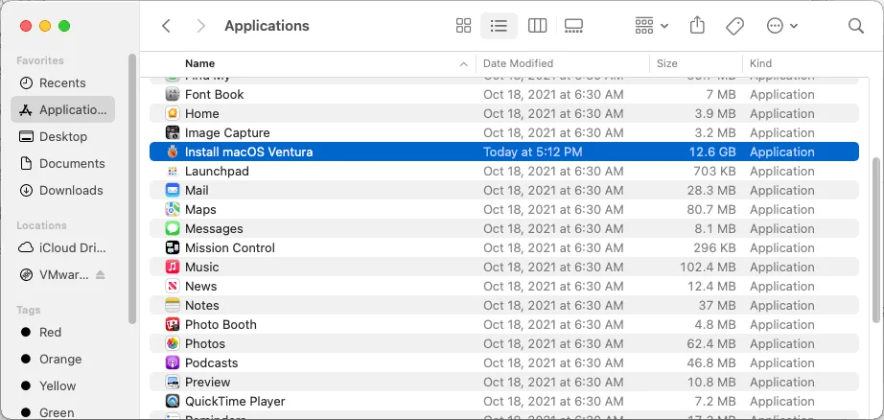Select list view toggle in toolbar
This screenshot has width=884, height=420.
[x=499, y=26]
